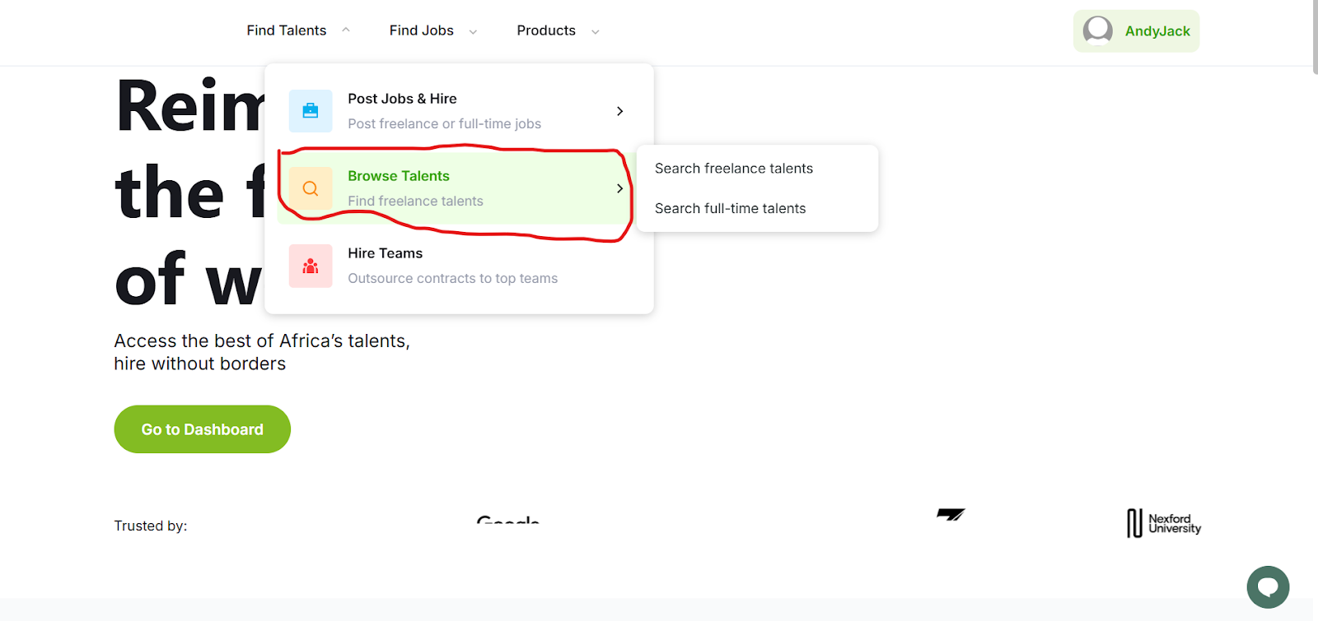Click the Find Jobs navigation label
Image resolution: width=1318 pixels, height=621 pixels.
coord(421,30)
